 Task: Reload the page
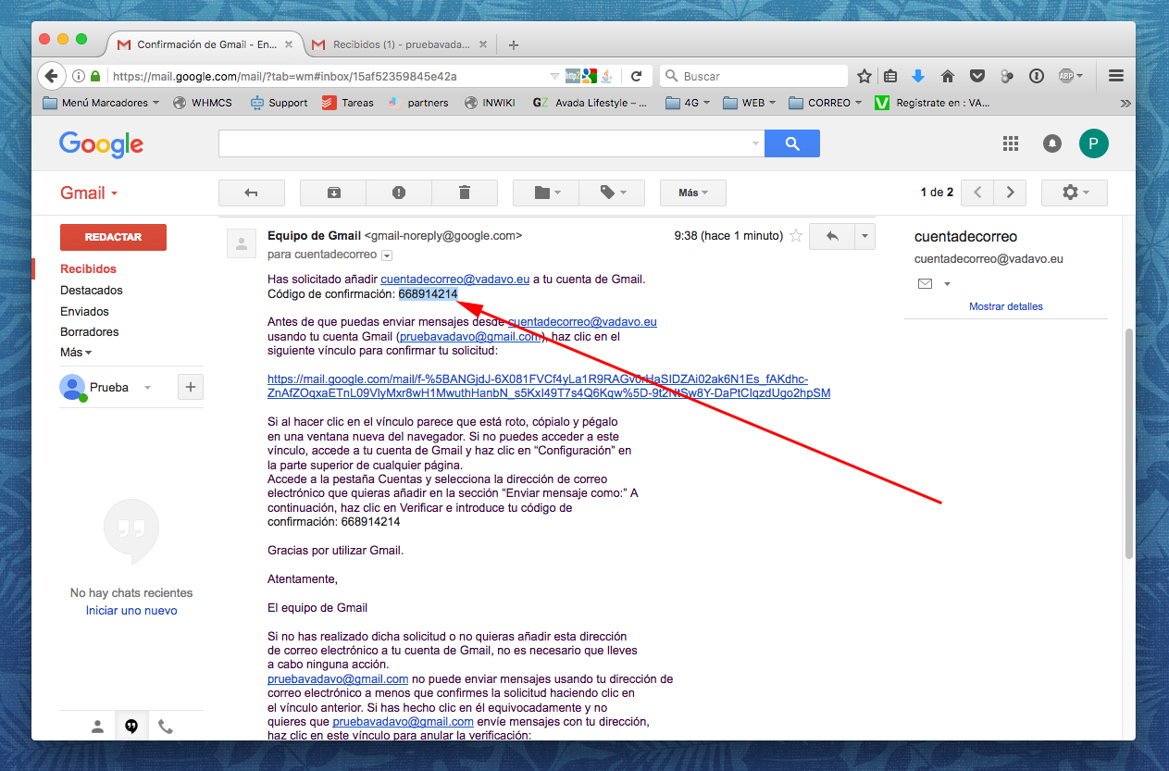[636, 76]
